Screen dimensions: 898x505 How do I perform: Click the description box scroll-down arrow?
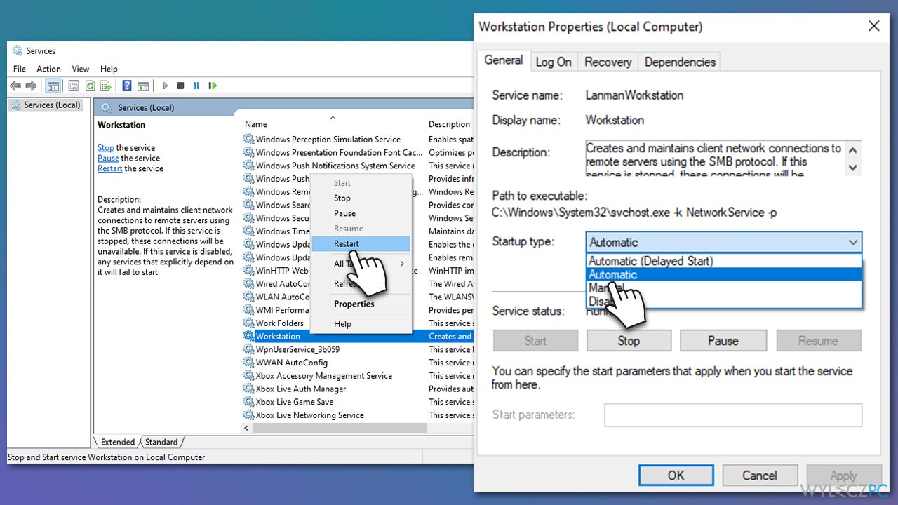tap(852, 168)
